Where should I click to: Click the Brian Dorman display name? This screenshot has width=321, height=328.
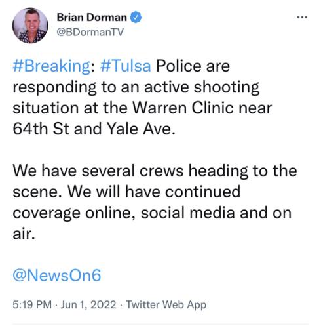92,17
